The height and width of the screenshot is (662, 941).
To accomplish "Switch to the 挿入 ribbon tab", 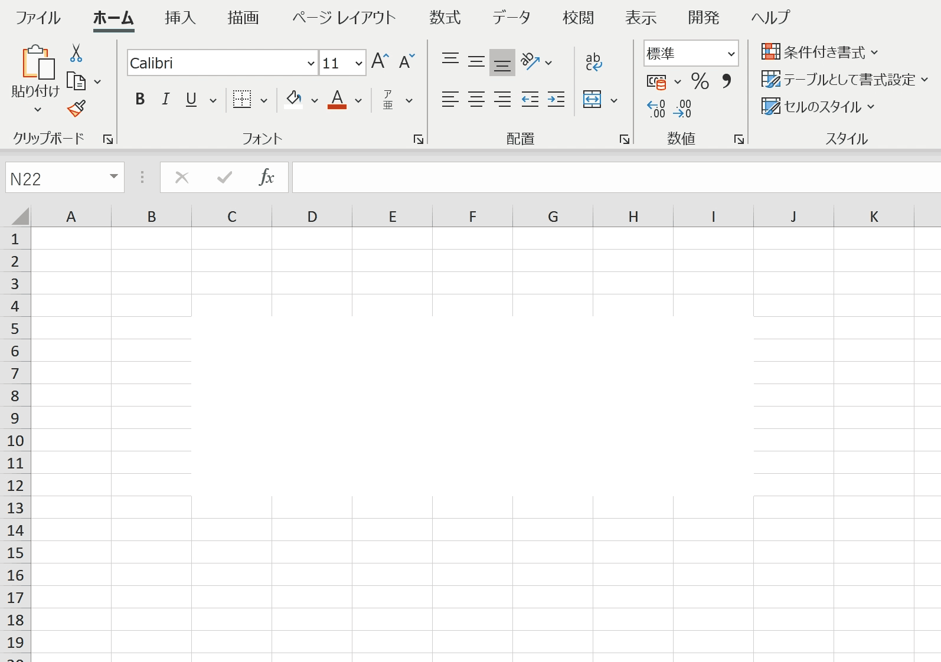I will (x=180, y=18).
